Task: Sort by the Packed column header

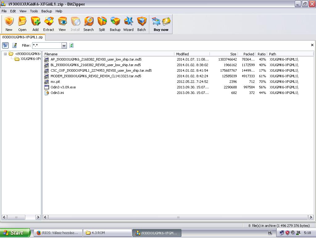Action: 247,54
